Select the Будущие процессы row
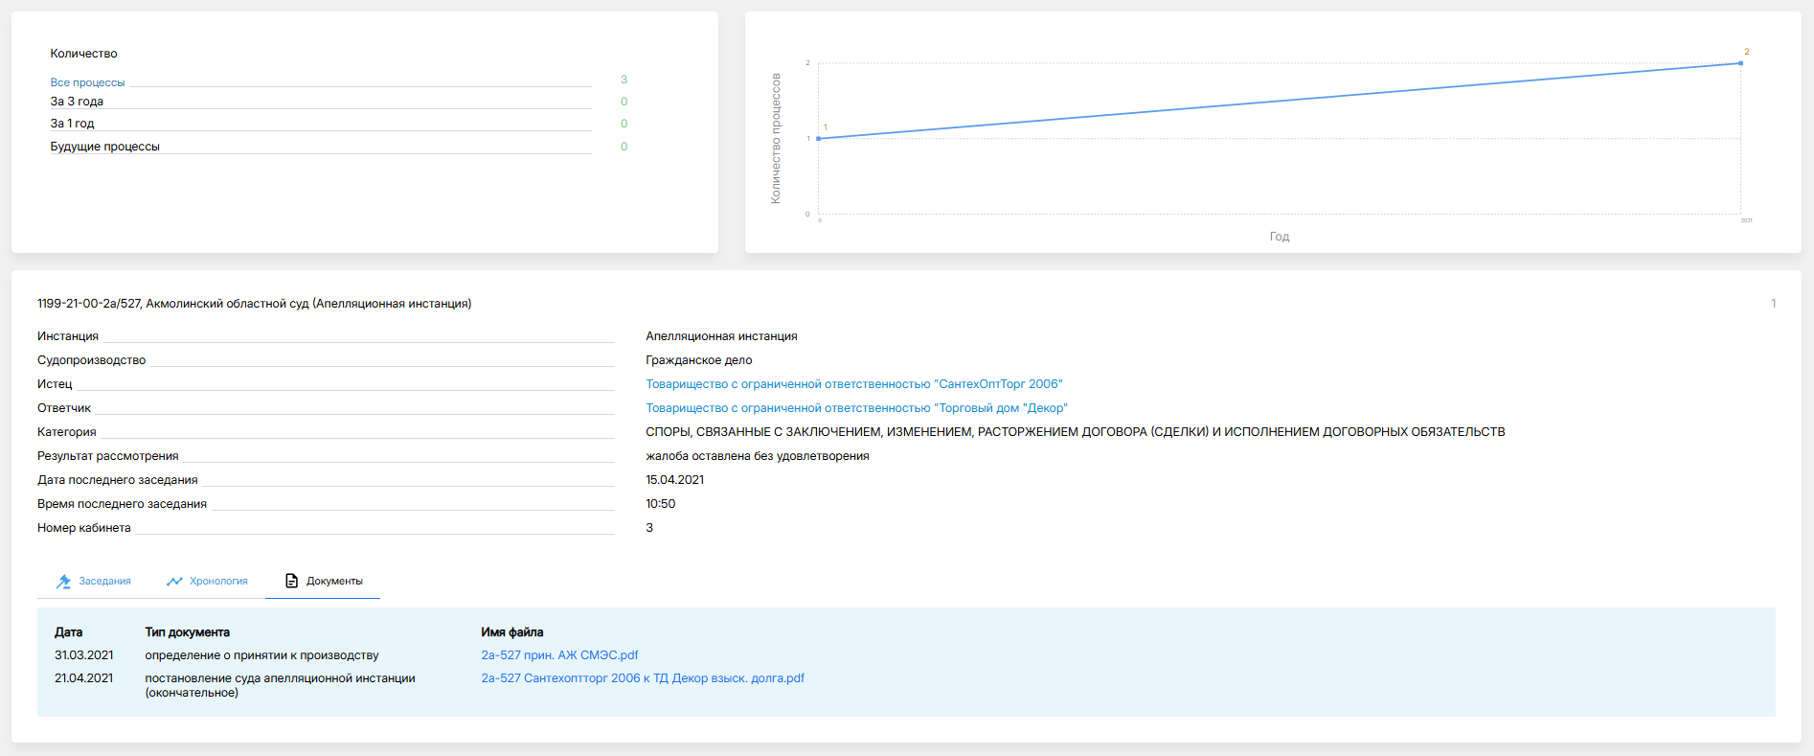The height and width of the screenshot is (756, 1814). 104,147
